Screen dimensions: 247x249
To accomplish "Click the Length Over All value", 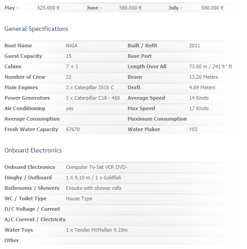I will (211, 66).
